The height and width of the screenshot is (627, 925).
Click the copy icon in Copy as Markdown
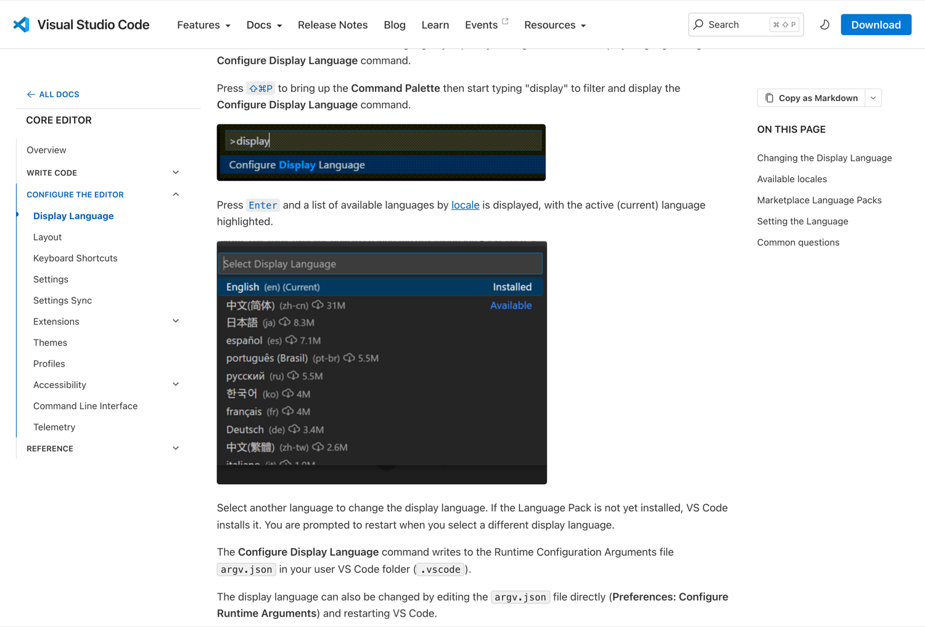pos(769,98)
